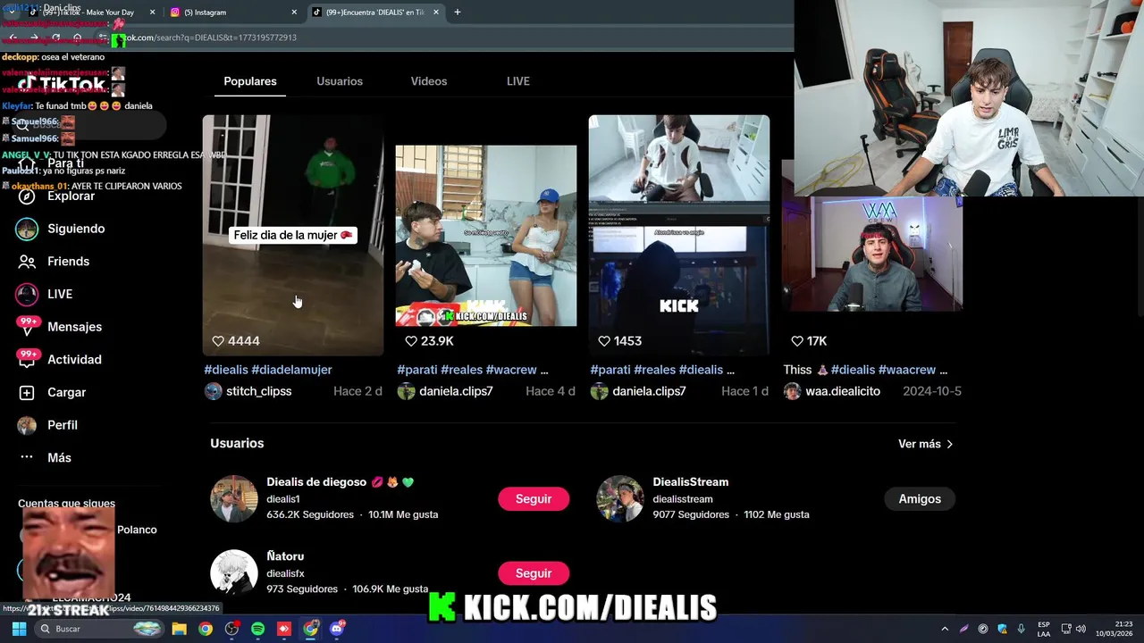Show hidden system tray icons
Image resolution: width=1144 pixels, height=643 pixels.
945,629
